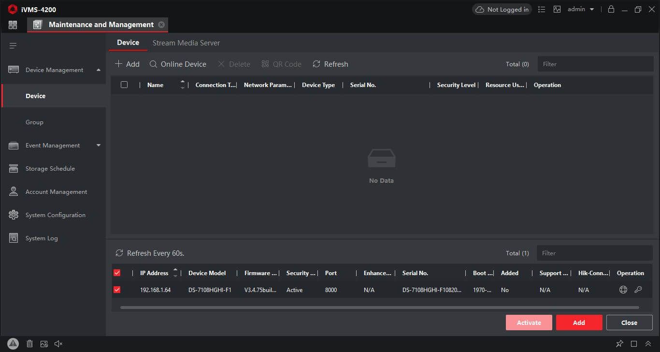This screenshot has width=660, height=352.
Task: Toggle the online devices select-all checkbox
Action: coord(117,273)
